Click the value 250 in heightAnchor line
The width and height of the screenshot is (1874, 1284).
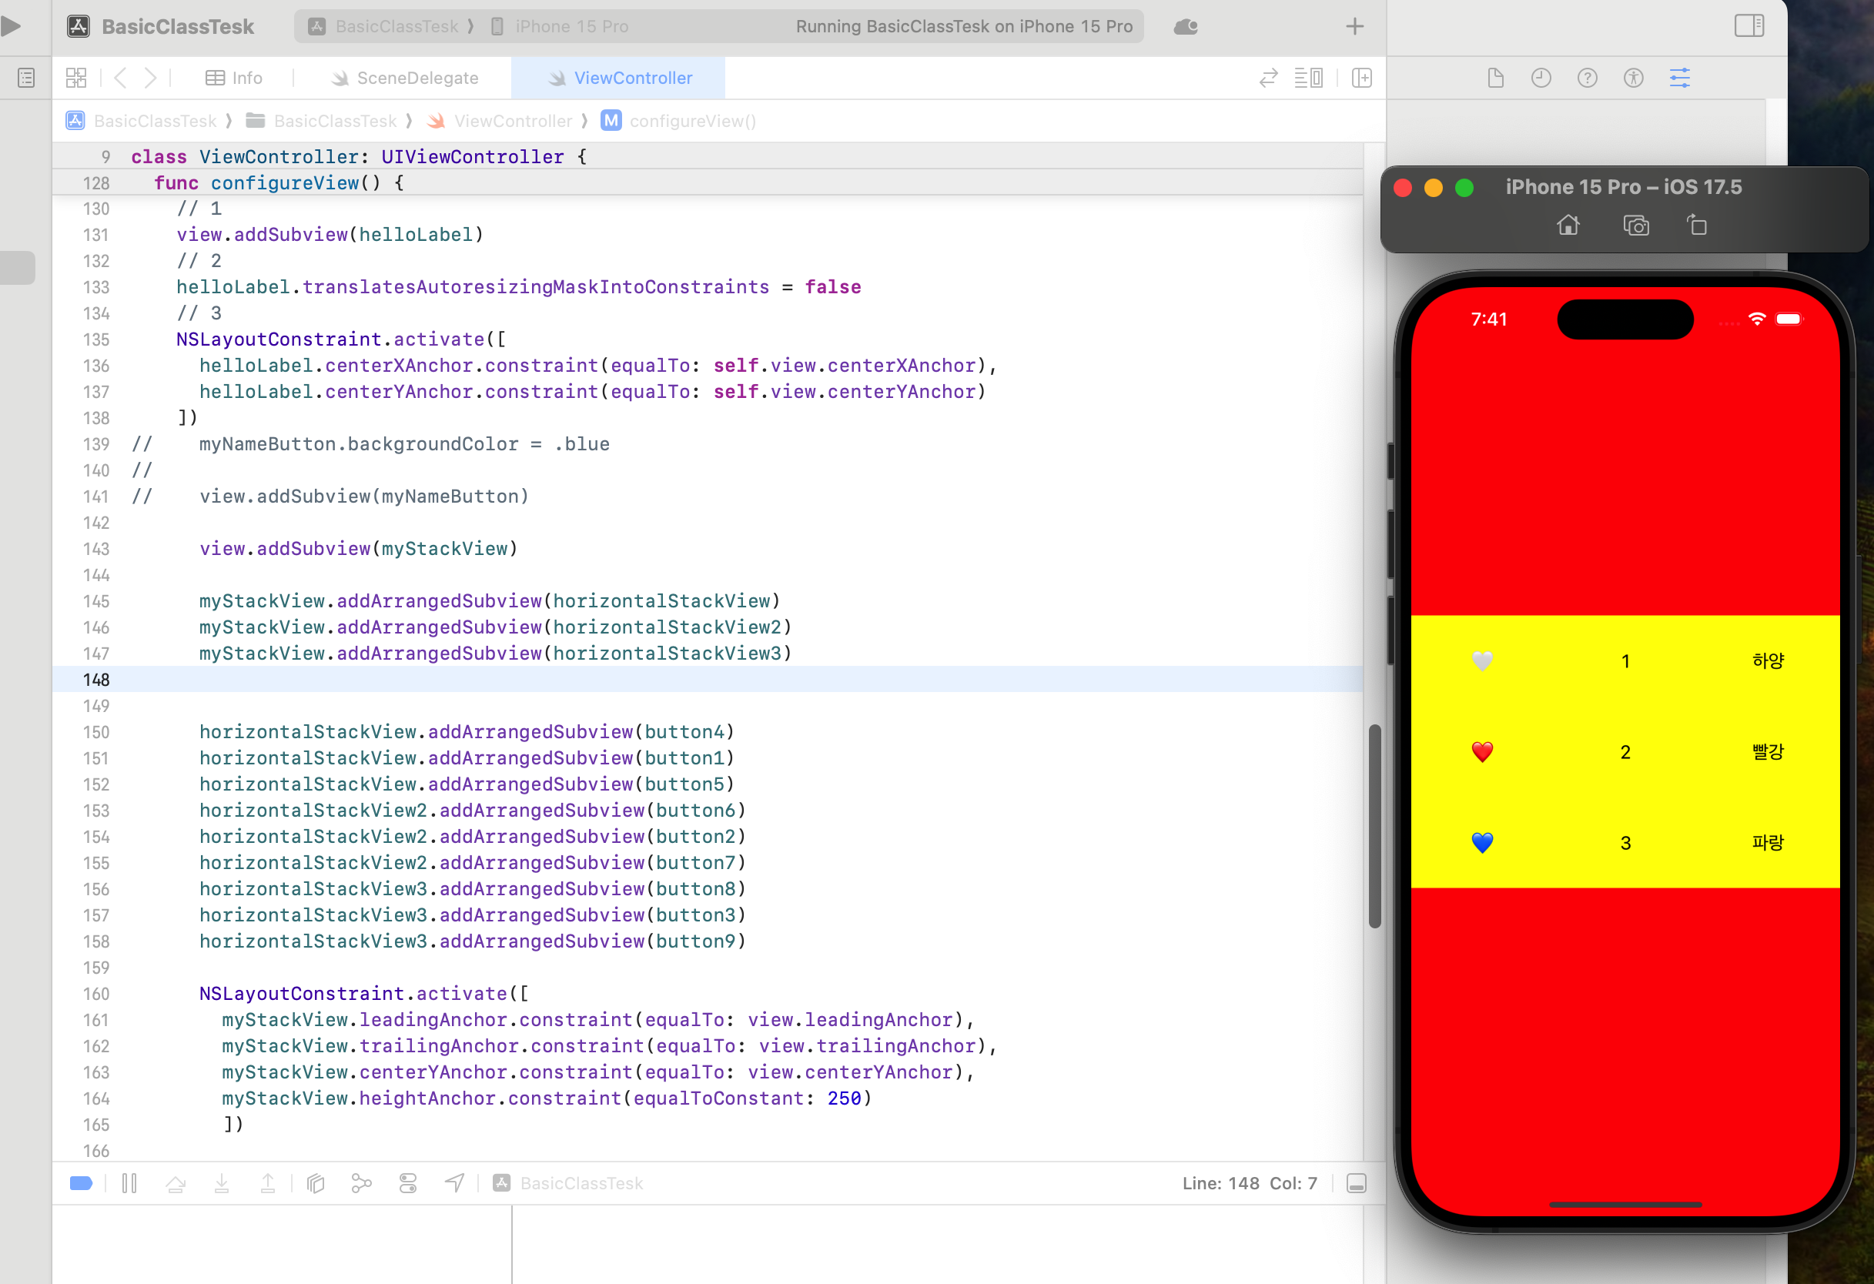[845, 1098]
